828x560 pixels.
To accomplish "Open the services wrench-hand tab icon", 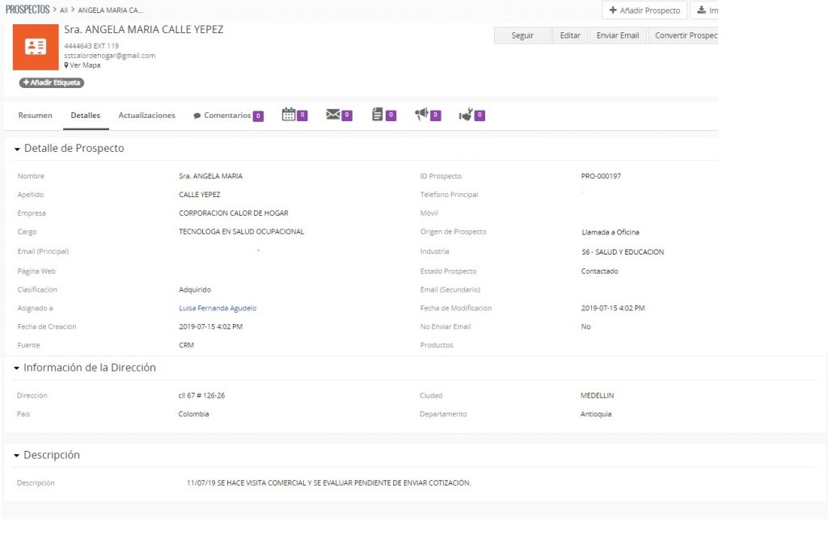I will [x=466, y=115].
